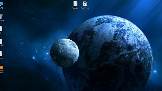Select the file icon labeled ending 'exp'
Viewport: 162px width, 91px height.
tap(1, 41)
